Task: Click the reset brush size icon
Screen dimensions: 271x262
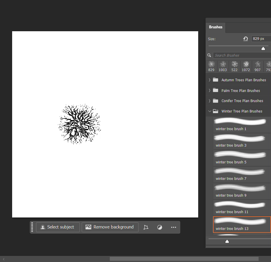Action: click(246, 39)
